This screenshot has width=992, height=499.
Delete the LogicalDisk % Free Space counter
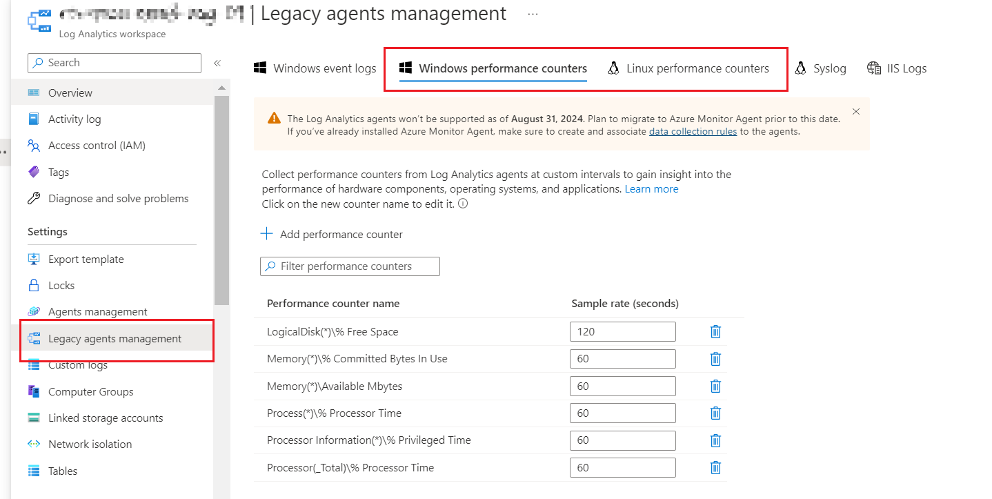[x=715, y=332]
